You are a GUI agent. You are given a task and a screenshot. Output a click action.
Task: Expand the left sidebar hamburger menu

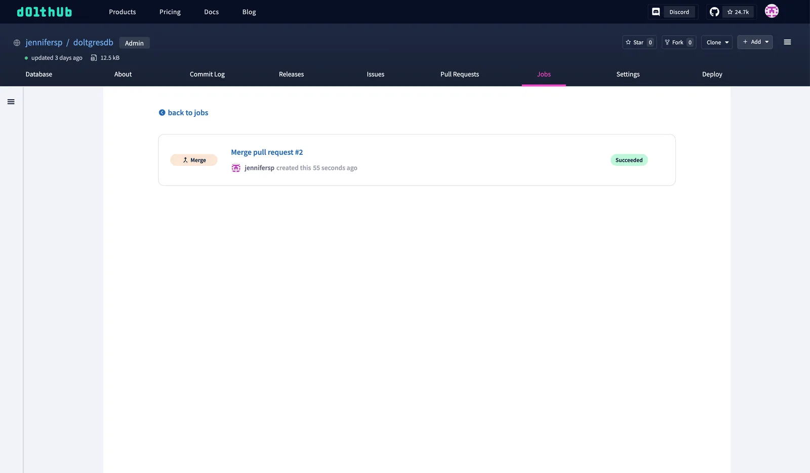11,102
